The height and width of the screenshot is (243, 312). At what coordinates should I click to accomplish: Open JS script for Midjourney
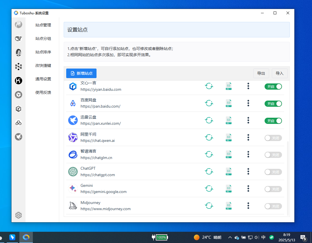[x=229, y=206]
